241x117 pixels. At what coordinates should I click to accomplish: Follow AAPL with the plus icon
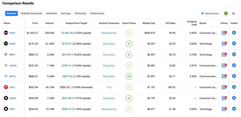234,109
